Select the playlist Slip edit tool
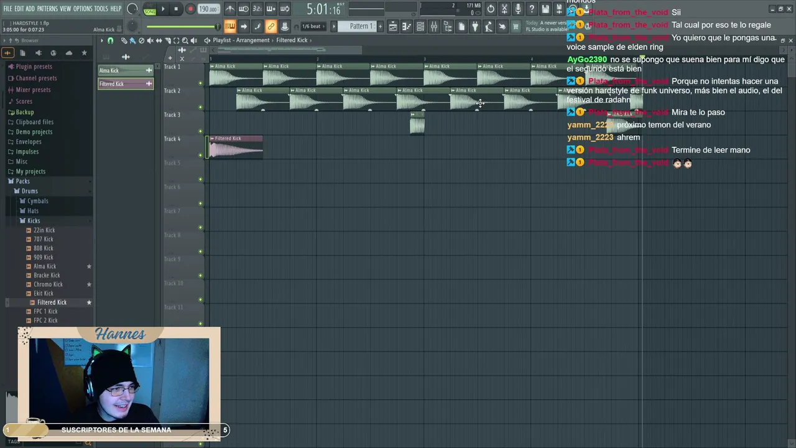The height and width of the screenshot is (448, 796). tap(159, 40)
